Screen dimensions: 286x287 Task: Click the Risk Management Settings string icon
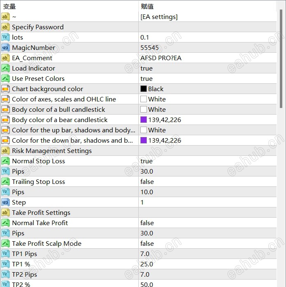click(x=5, y=151)
